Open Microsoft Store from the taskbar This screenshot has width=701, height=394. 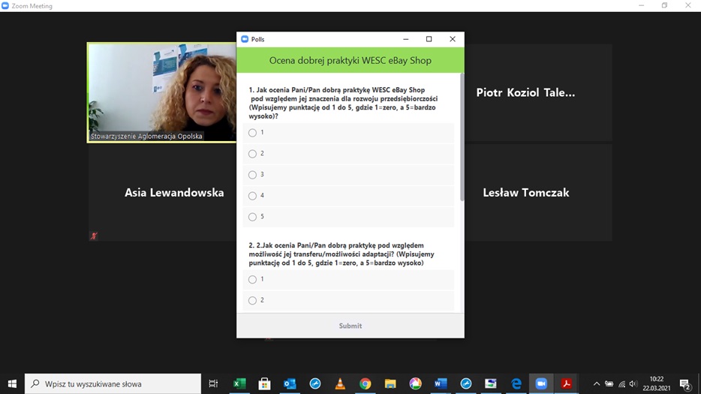[264, 383]
